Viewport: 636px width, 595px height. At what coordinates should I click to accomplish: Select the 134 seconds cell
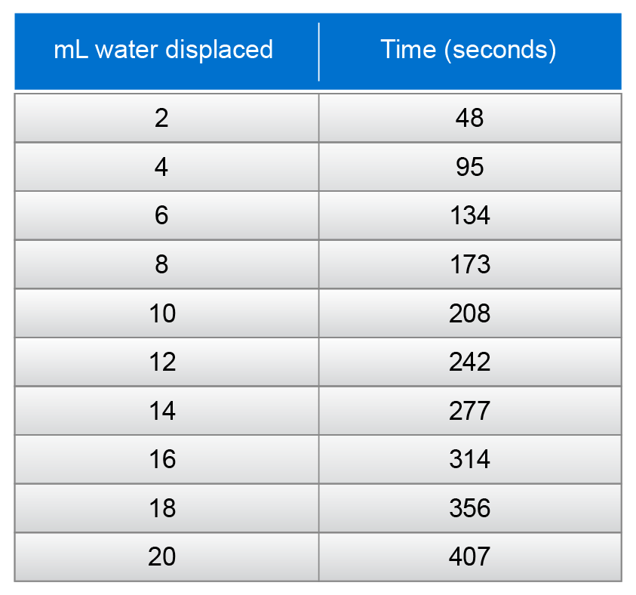(469, 216)
